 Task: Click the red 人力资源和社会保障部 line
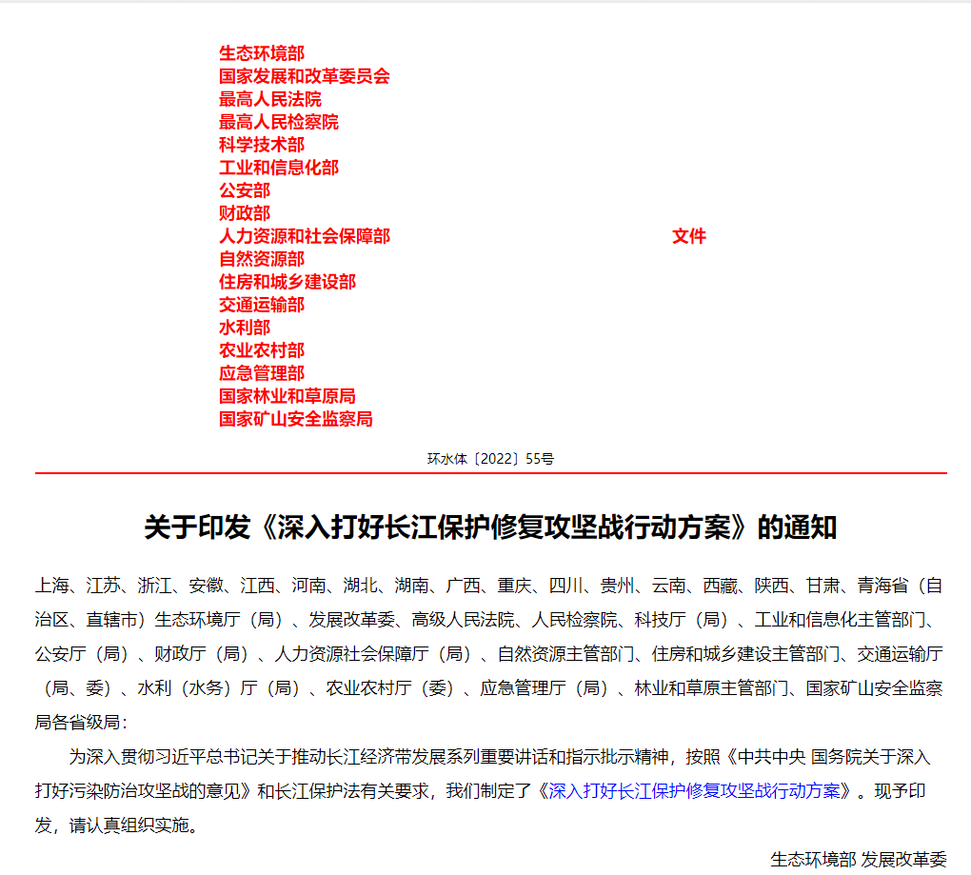tap(304, 236)
